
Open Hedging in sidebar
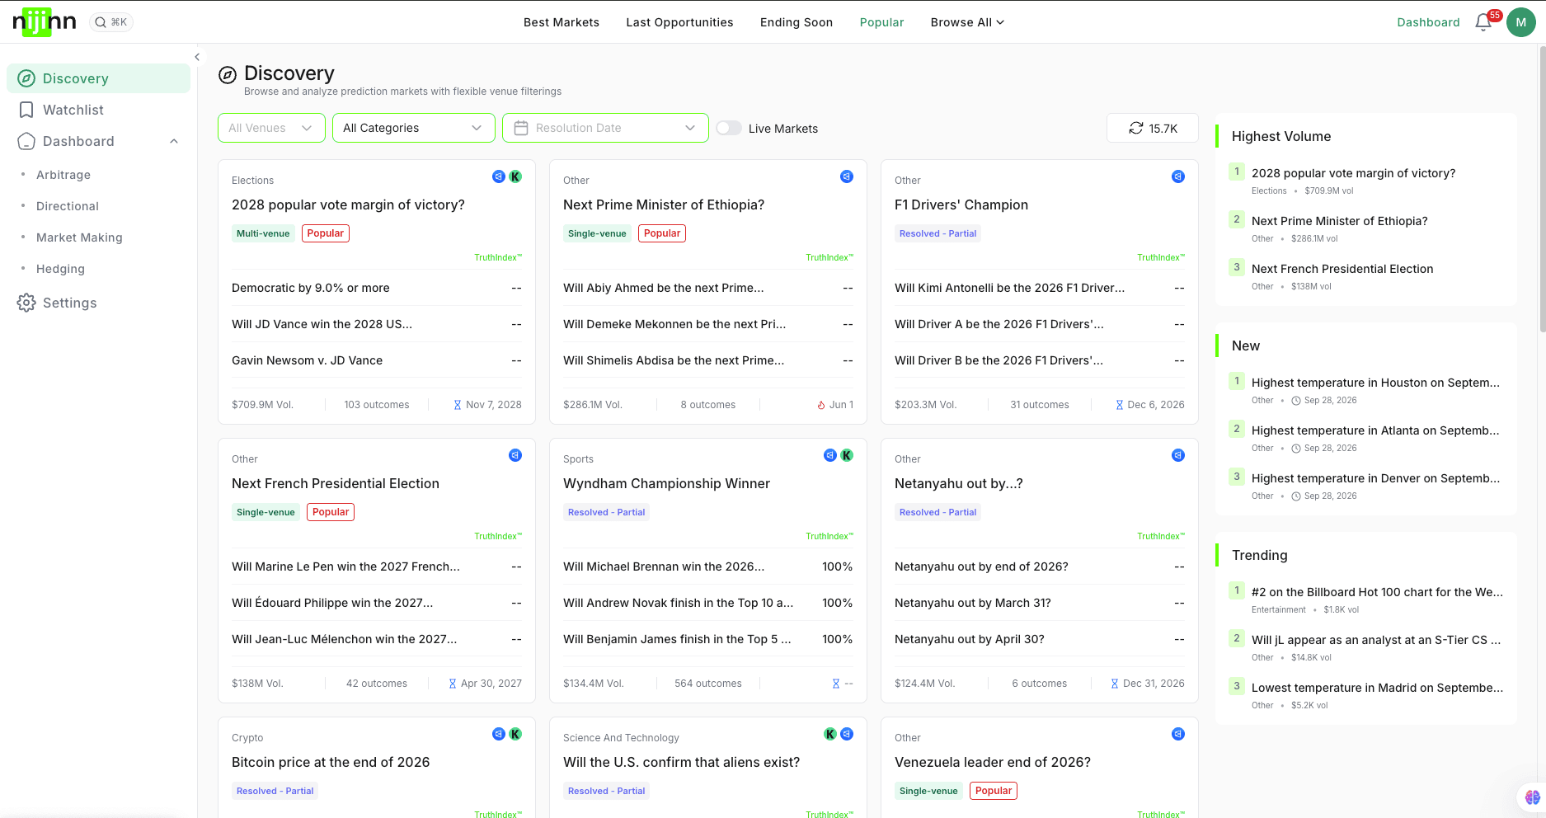(x=60, y=269)
